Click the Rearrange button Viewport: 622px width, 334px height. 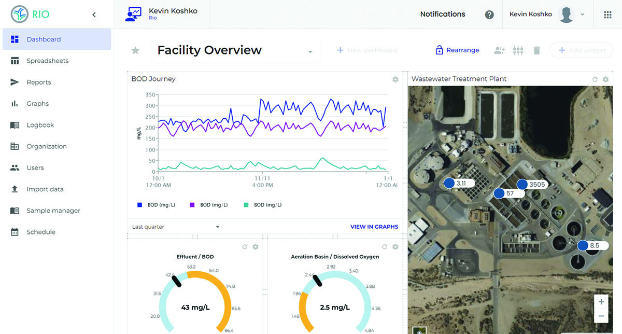pos(457,50)
